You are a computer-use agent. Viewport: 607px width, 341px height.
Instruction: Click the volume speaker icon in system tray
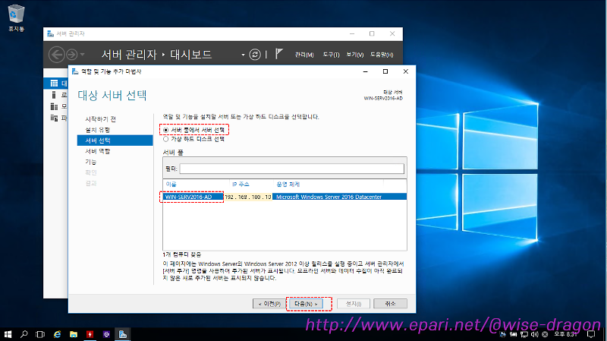click(x=535, y=334)
